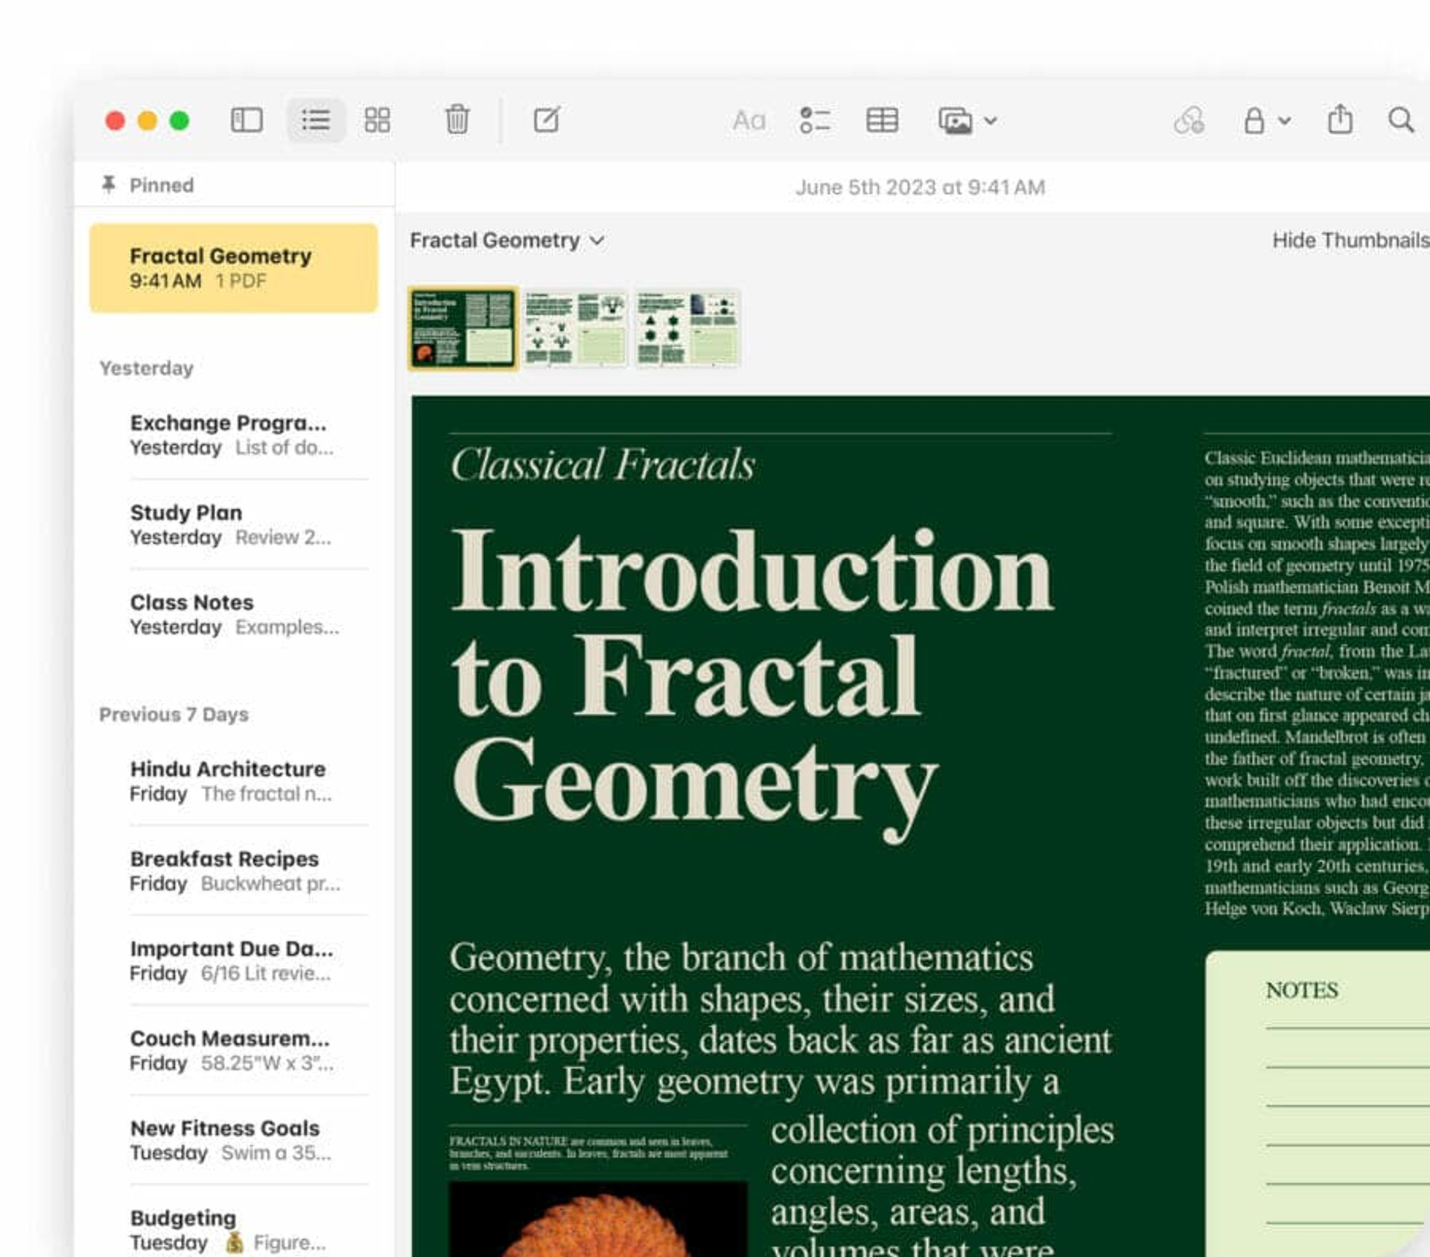
Task: Click the lock note icon
Action: pyautogui.click(x=1254, y=120)
